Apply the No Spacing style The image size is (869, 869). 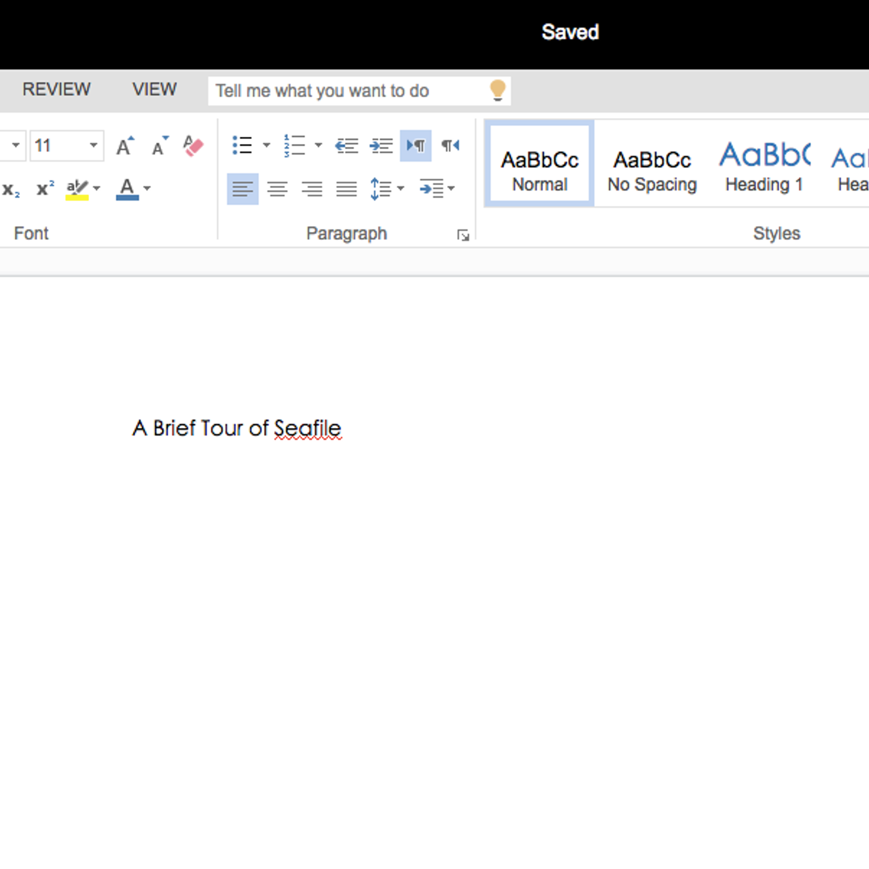coord(652,163)
